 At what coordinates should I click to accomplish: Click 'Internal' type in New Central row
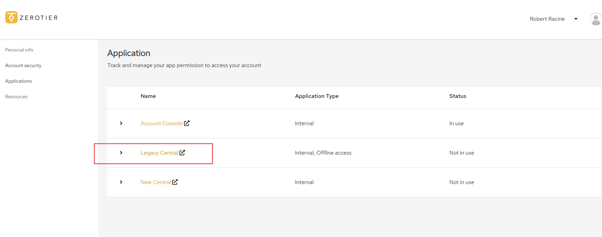(304, 182)
